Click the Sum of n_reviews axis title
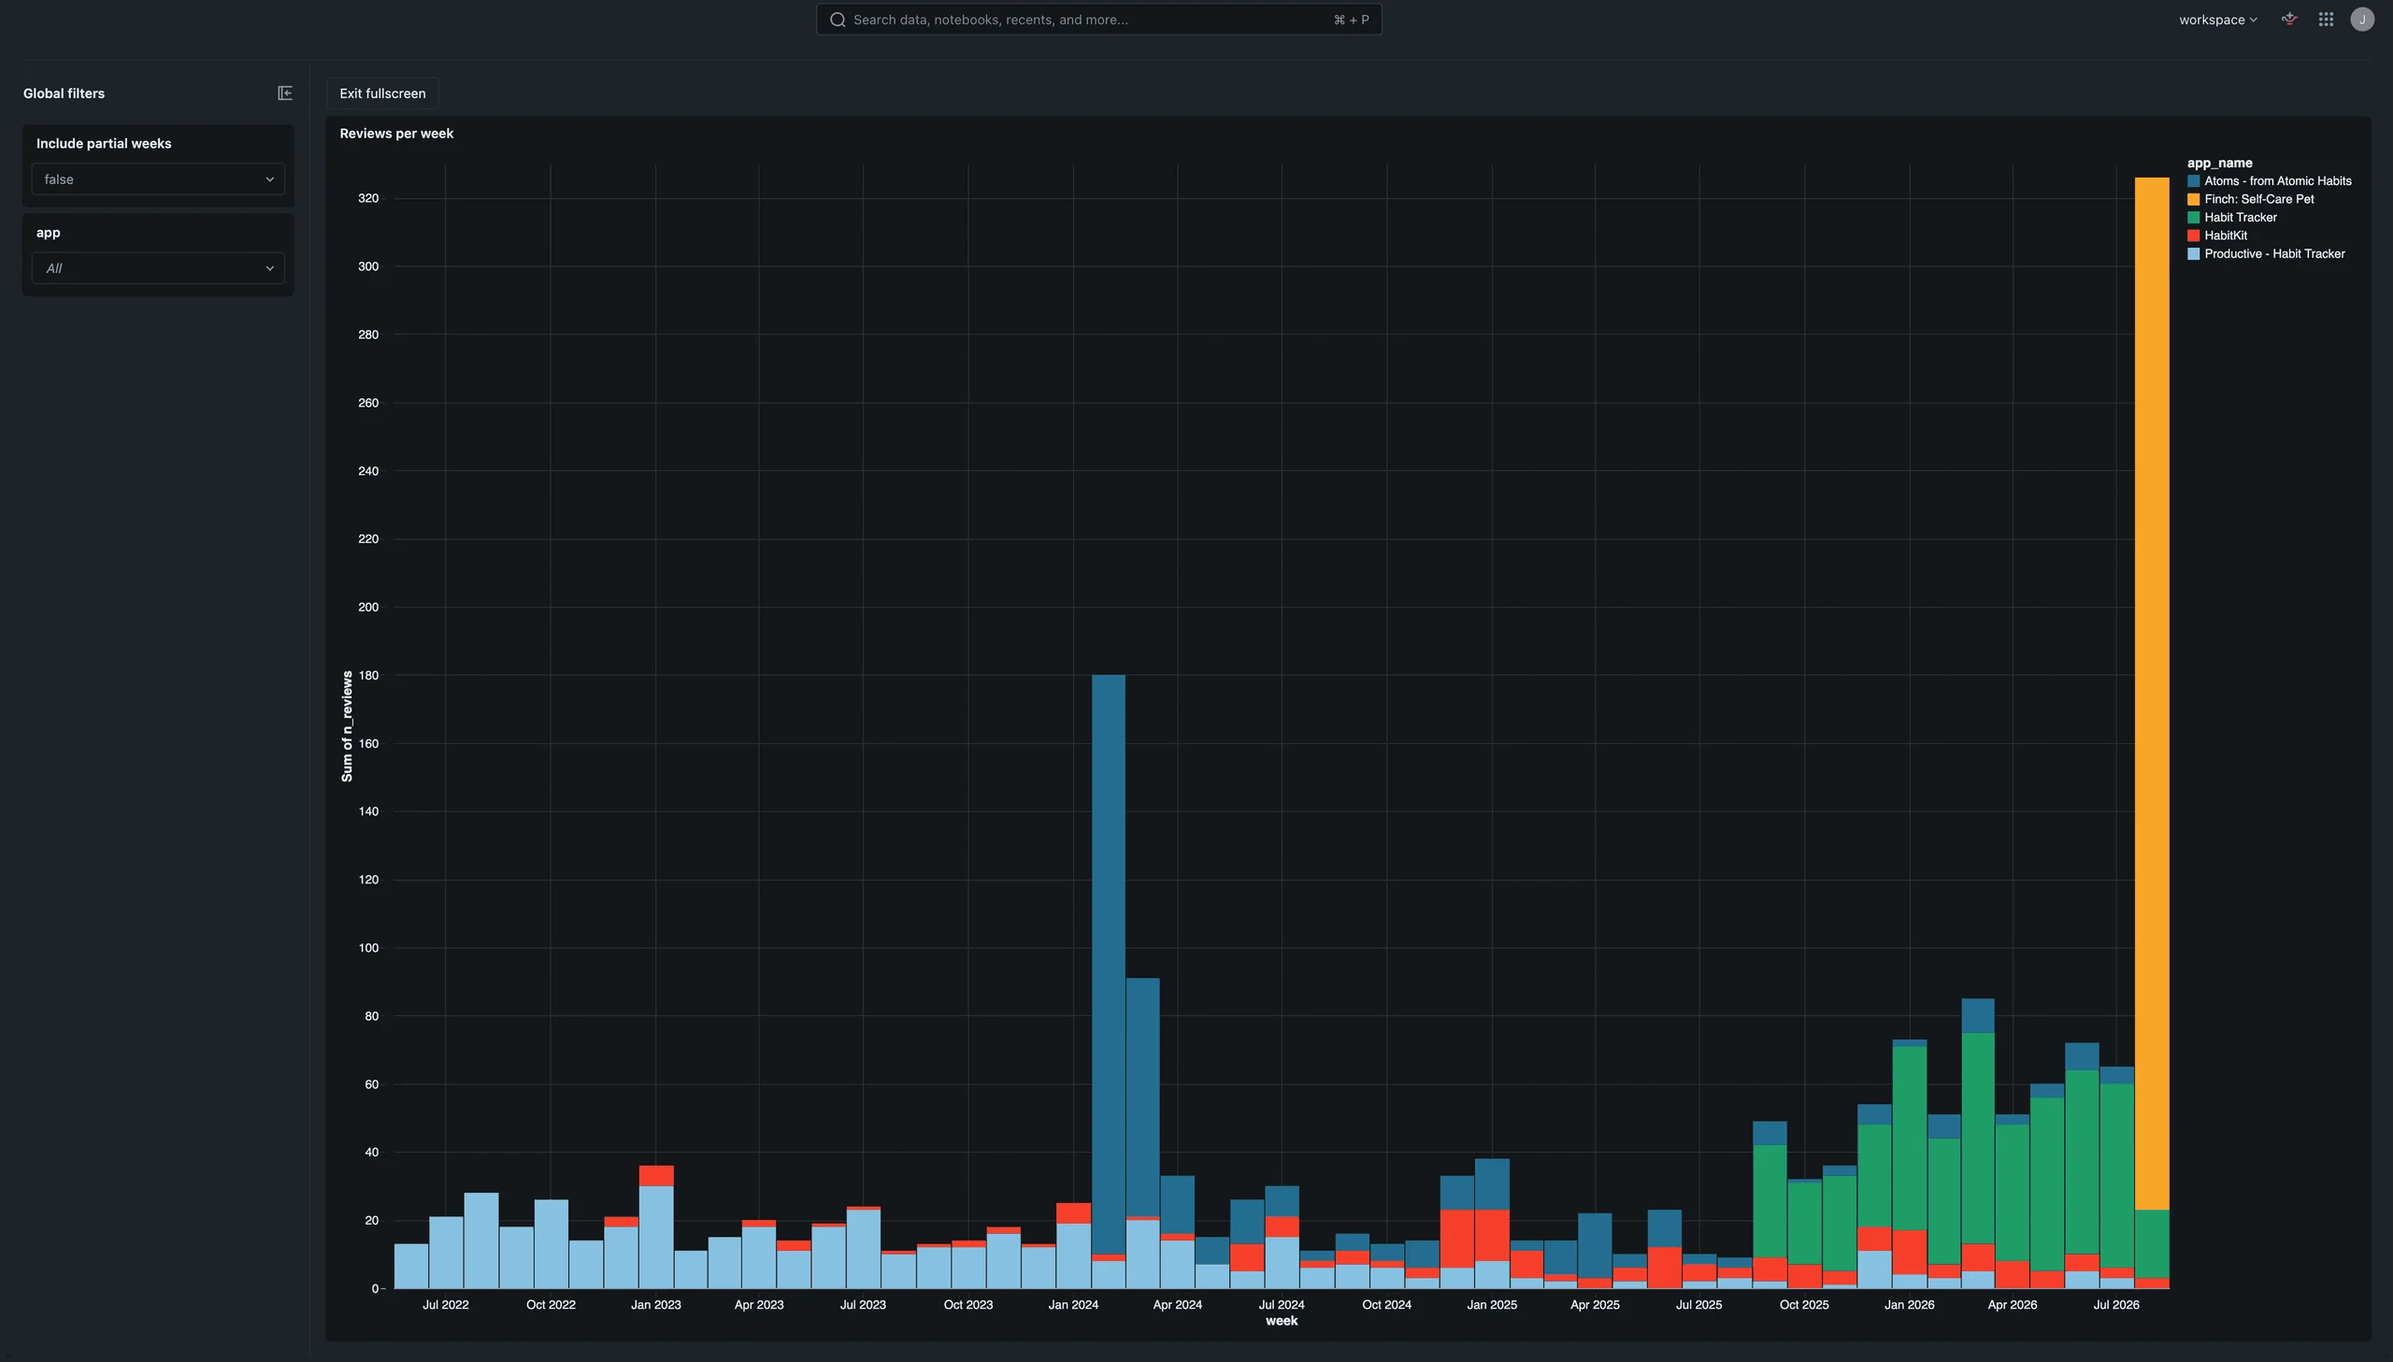 347,726
